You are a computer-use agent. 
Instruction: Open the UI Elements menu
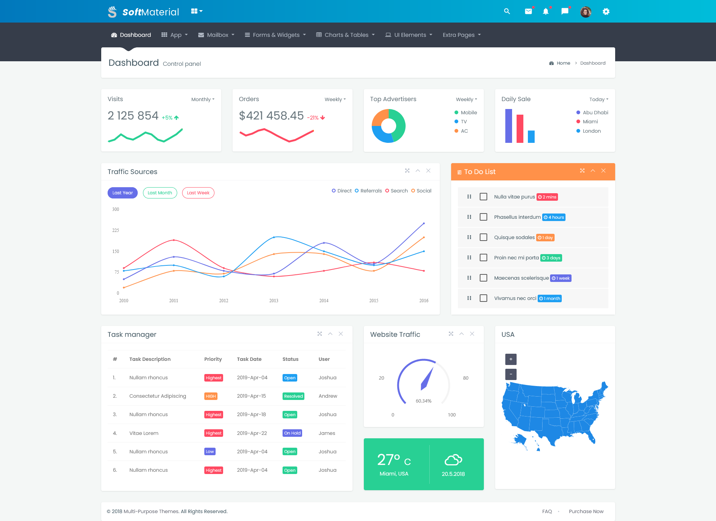(408, 35)
